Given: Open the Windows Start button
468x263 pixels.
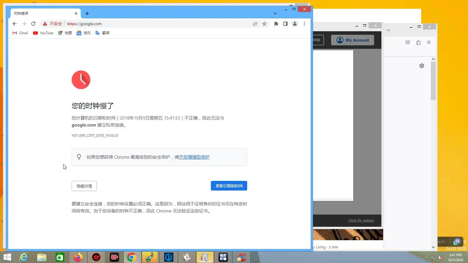Looking at the screenshot, I should tap(7, 257).
